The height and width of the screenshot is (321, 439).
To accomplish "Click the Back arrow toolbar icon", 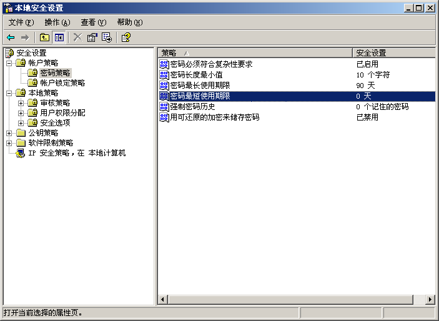I will click(x=11, y=37).
